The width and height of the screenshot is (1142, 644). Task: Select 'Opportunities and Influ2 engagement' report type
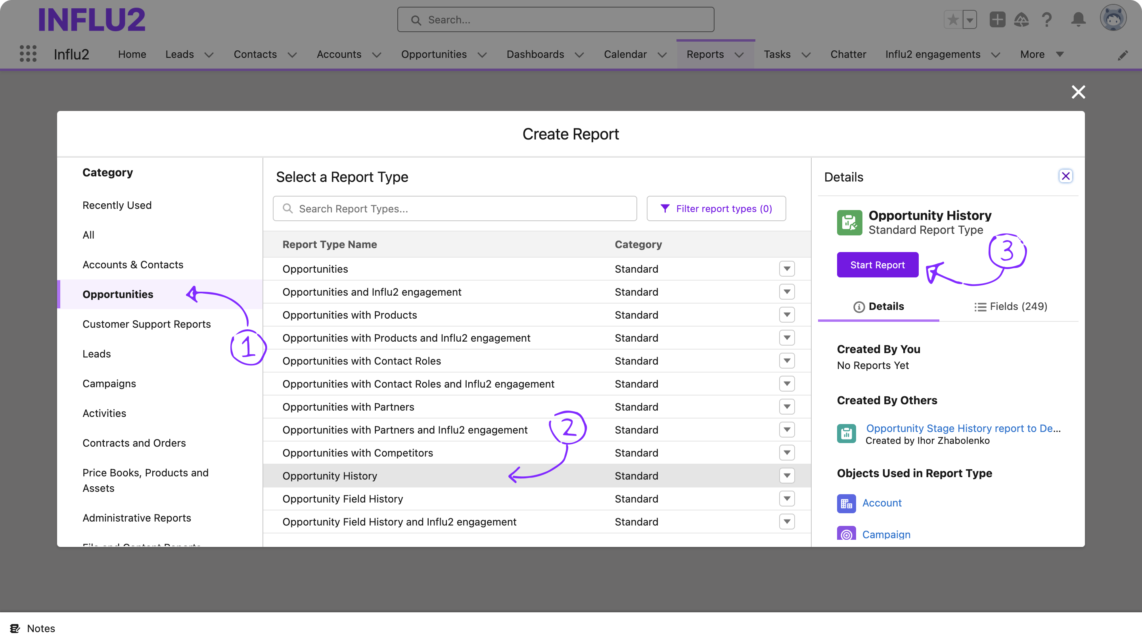tap(537, 292)
